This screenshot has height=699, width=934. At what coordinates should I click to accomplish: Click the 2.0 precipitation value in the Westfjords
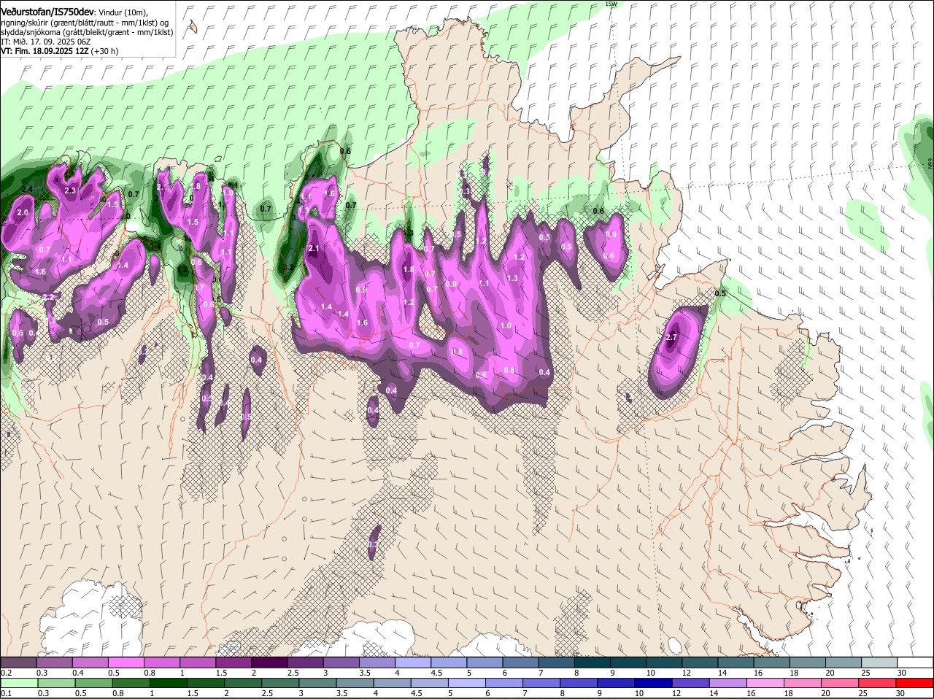tap(22, 212)
